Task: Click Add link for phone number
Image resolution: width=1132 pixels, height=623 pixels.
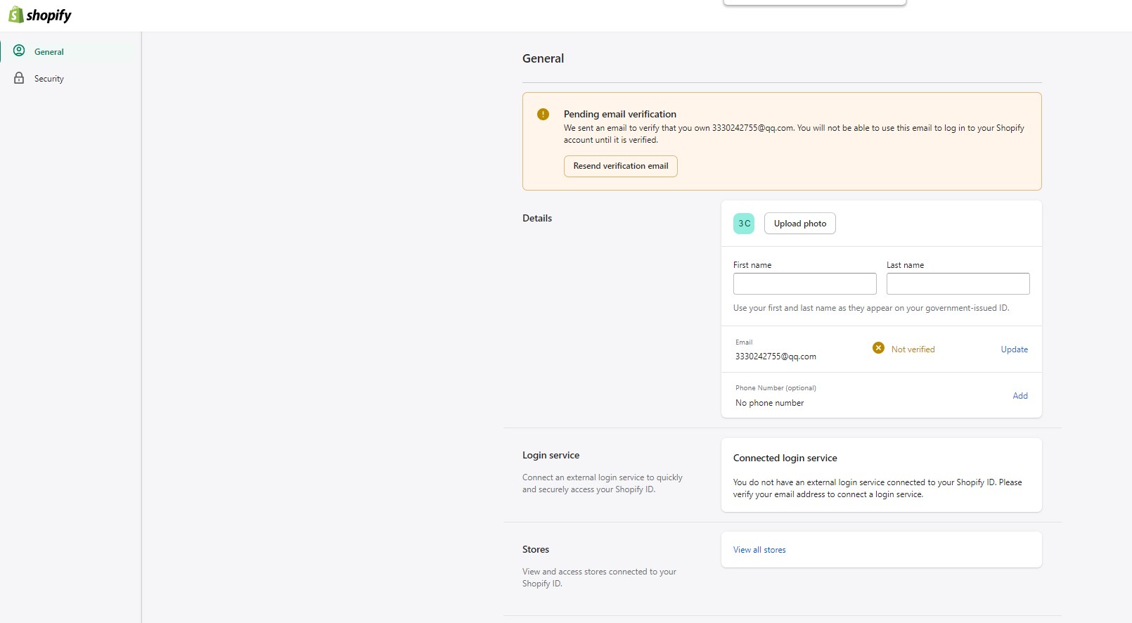Action: click(x=1020, y=396)
